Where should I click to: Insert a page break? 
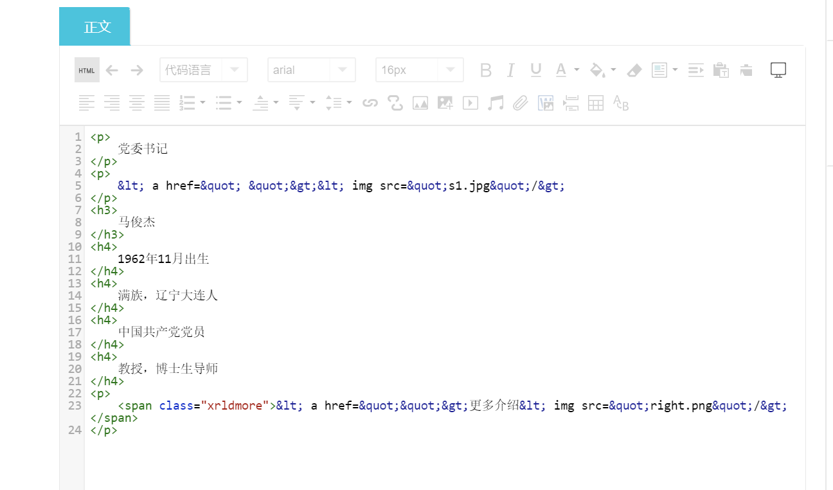571,102
